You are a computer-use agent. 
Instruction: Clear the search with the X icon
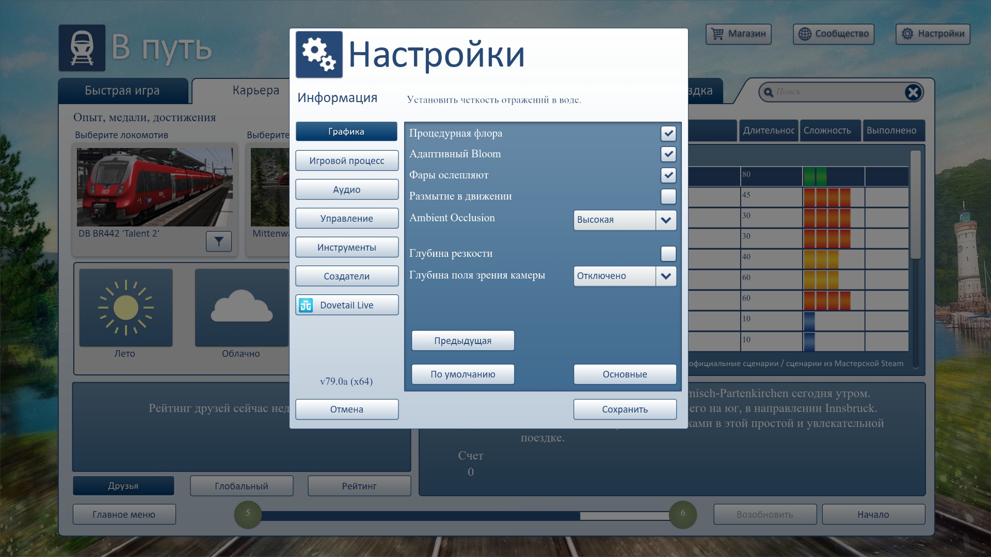click(913, 92)
